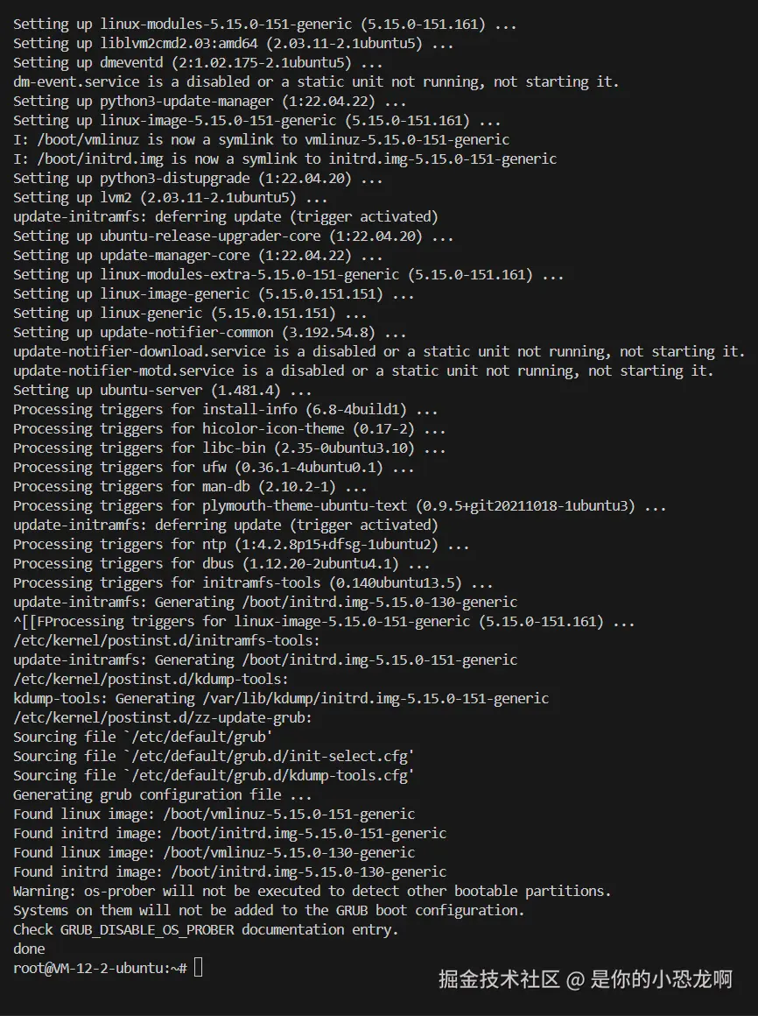
Task: Click the update-notifier-motd.service line
Action: [363, 370]
